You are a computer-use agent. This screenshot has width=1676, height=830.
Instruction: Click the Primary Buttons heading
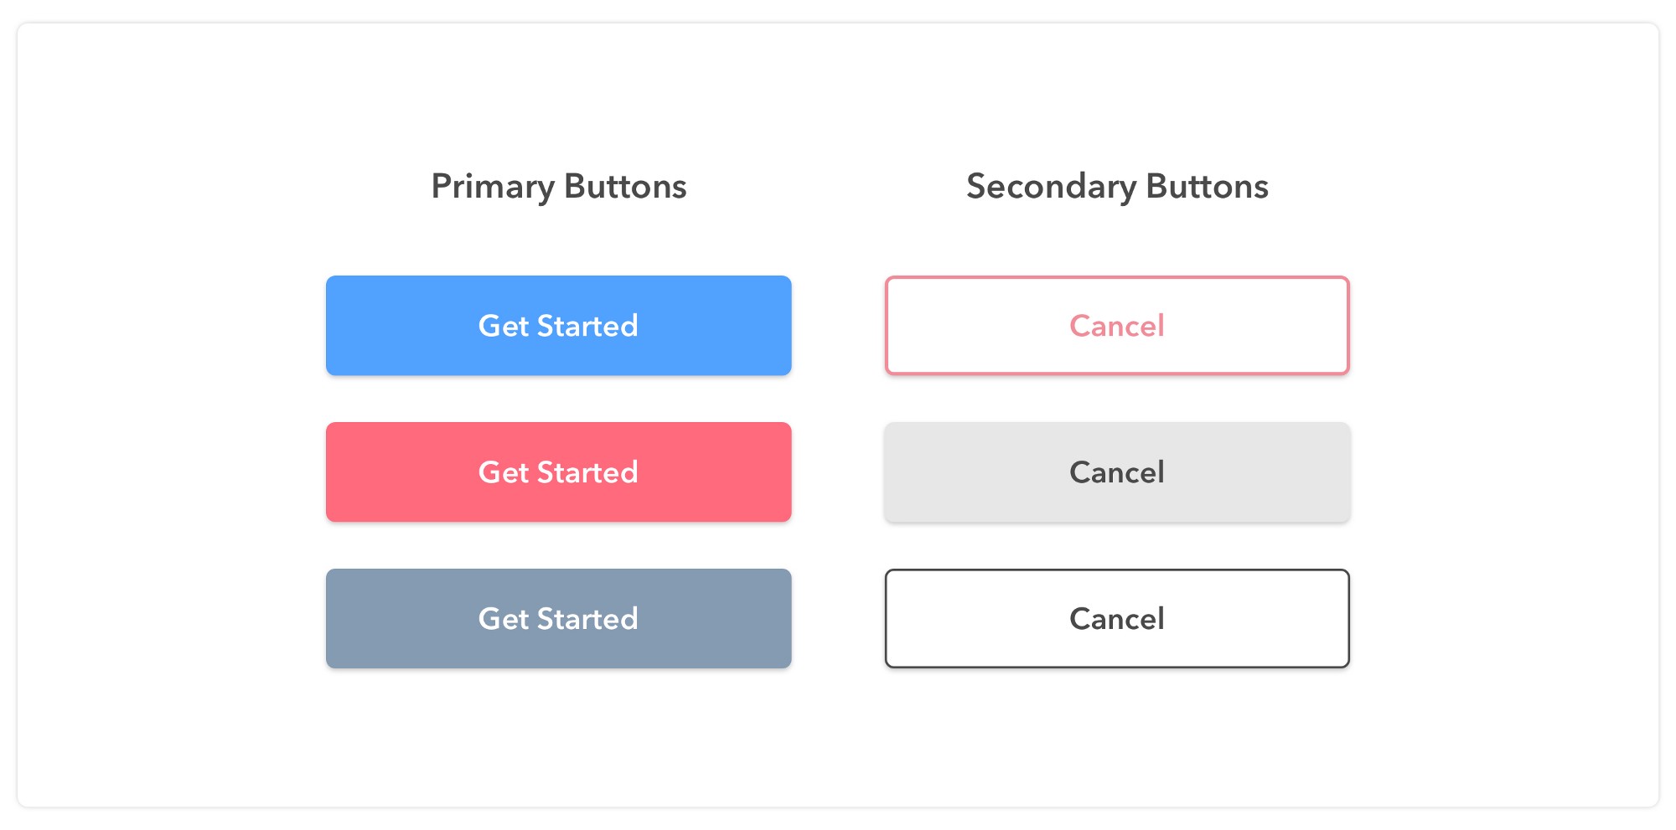tap(558, 186)
